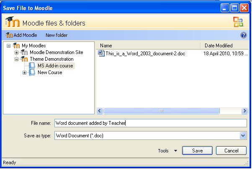This screenshot has width=252, height=170.
Task: Click Add Moodle in the toolbar
Action: [21, 35]
